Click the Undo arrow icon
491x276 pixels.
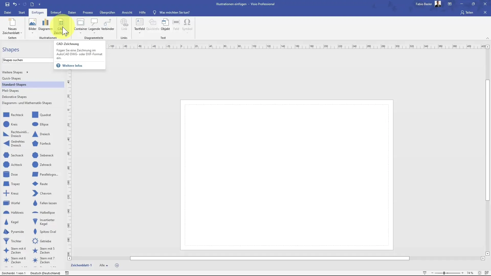coord(15,4)
